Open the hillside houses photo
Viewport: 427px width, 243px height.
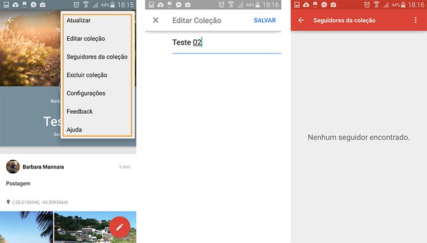pos(95,227)
